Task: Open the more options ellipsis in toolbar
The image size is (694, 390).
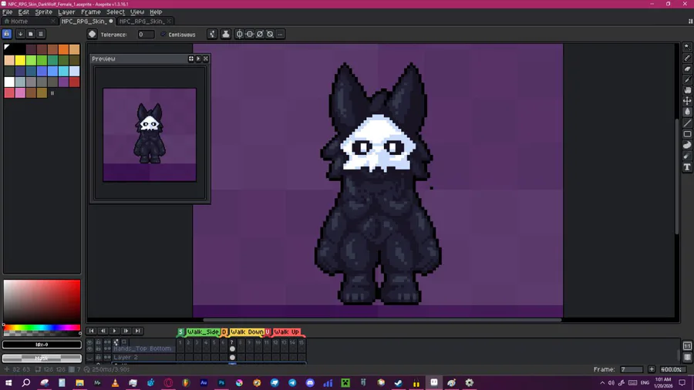Action: (x=280, y=34)
